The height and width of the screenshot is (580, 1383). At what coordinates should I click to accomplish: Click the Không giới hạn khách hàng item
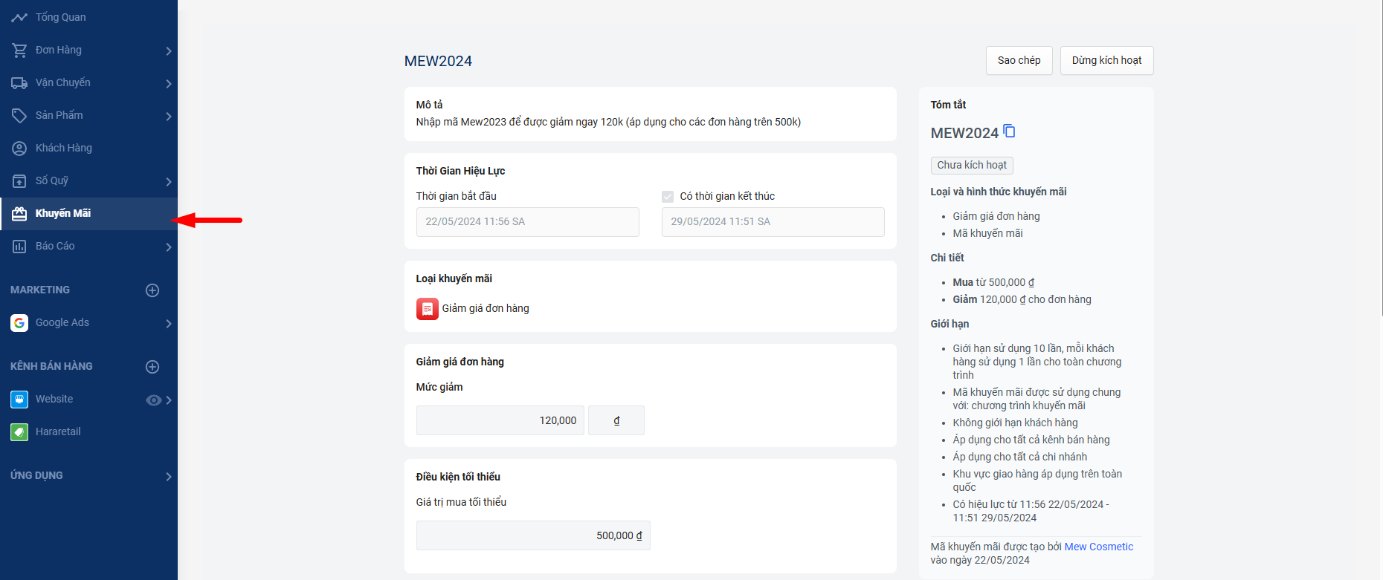1015,423
